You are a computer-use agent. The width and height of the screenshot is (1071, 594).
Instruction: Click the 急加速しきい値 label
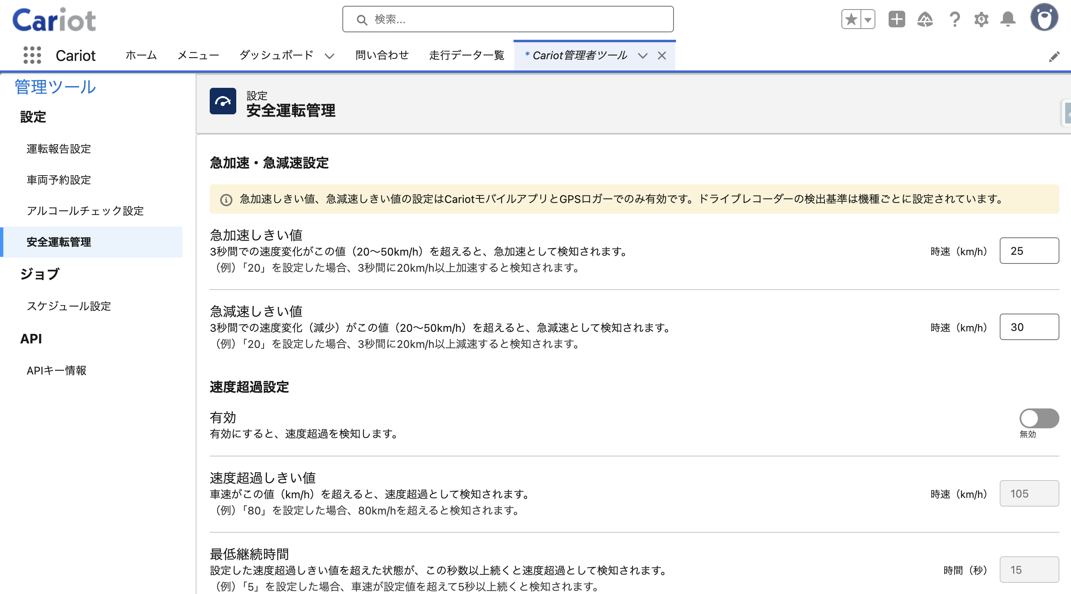256,235
